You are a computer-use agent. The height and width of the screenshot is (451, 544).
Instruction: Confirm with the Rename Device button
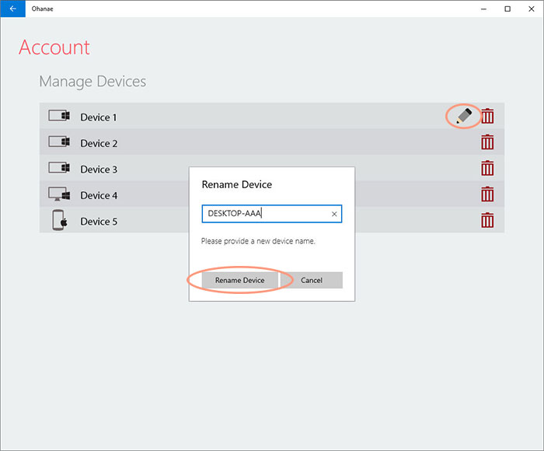tap(239, 280)
